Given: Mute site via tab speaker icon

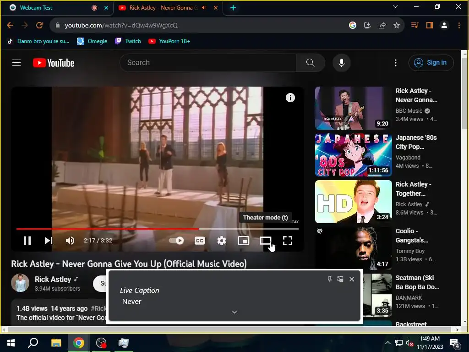Looking at the screenshot, I should pos(204,8).
